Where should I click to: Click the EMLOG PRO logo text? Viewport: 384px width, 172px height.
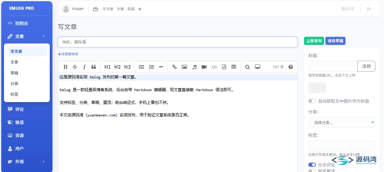pyautogui.click(x=22, y=8)
